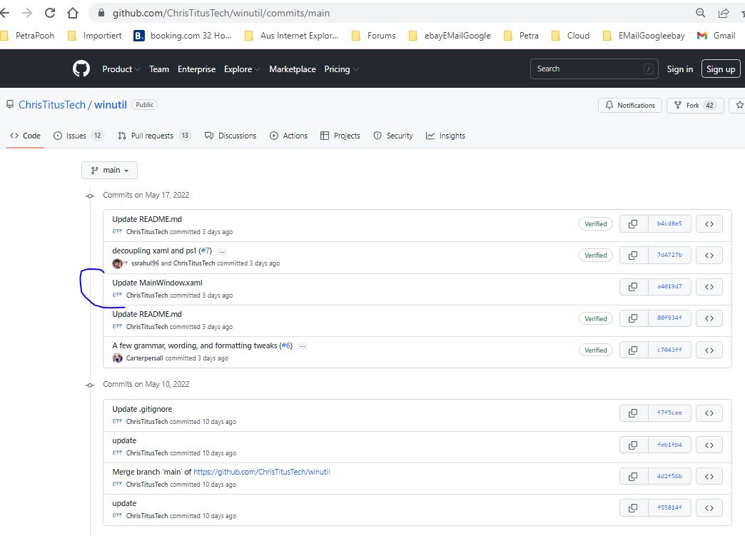Open commit 'Update MainWindow.xaml'

coord(157,283)
